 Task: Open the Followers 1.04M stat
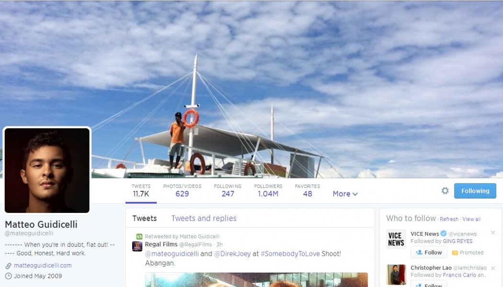coord(268,190)
